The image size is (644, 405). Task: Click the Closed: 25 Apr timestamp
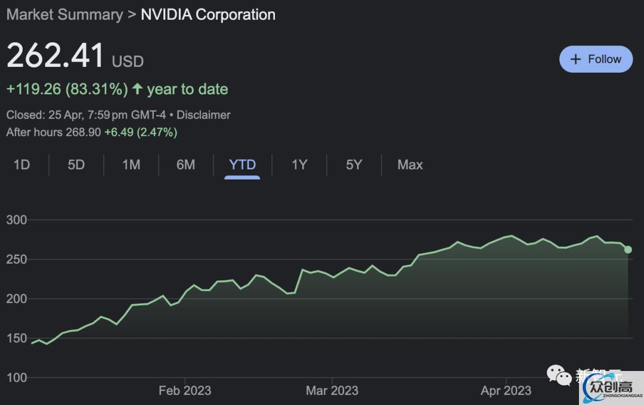pos(86,115)
